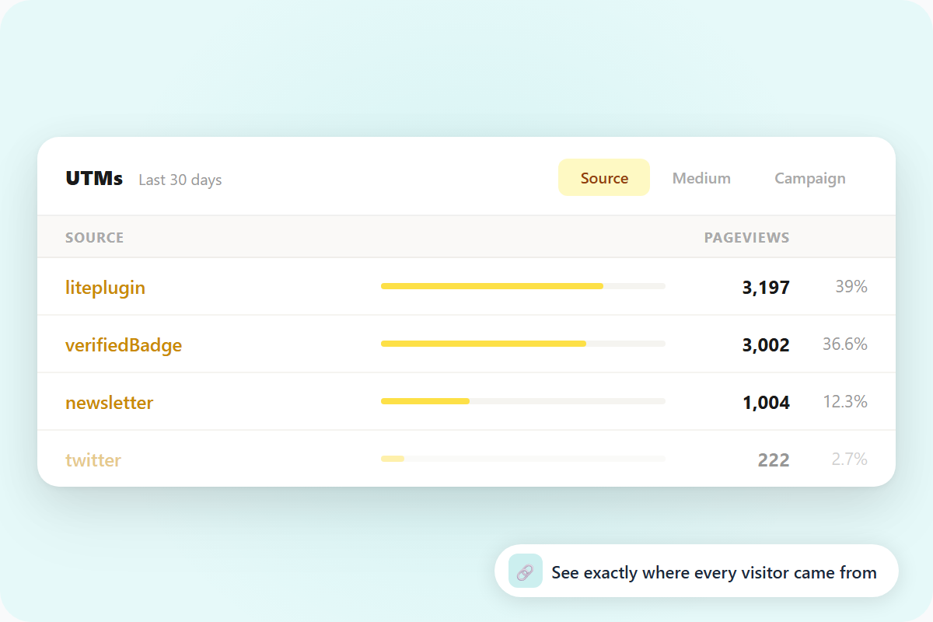The width and height of the screenshot is (933, 622).
Task: Select the 1,004 pageviews value
Action: [767, 403]
